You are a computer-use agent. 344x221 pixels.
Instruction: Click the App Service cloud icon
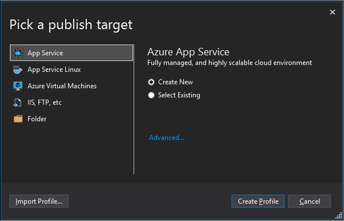click(x=18, y=53)
